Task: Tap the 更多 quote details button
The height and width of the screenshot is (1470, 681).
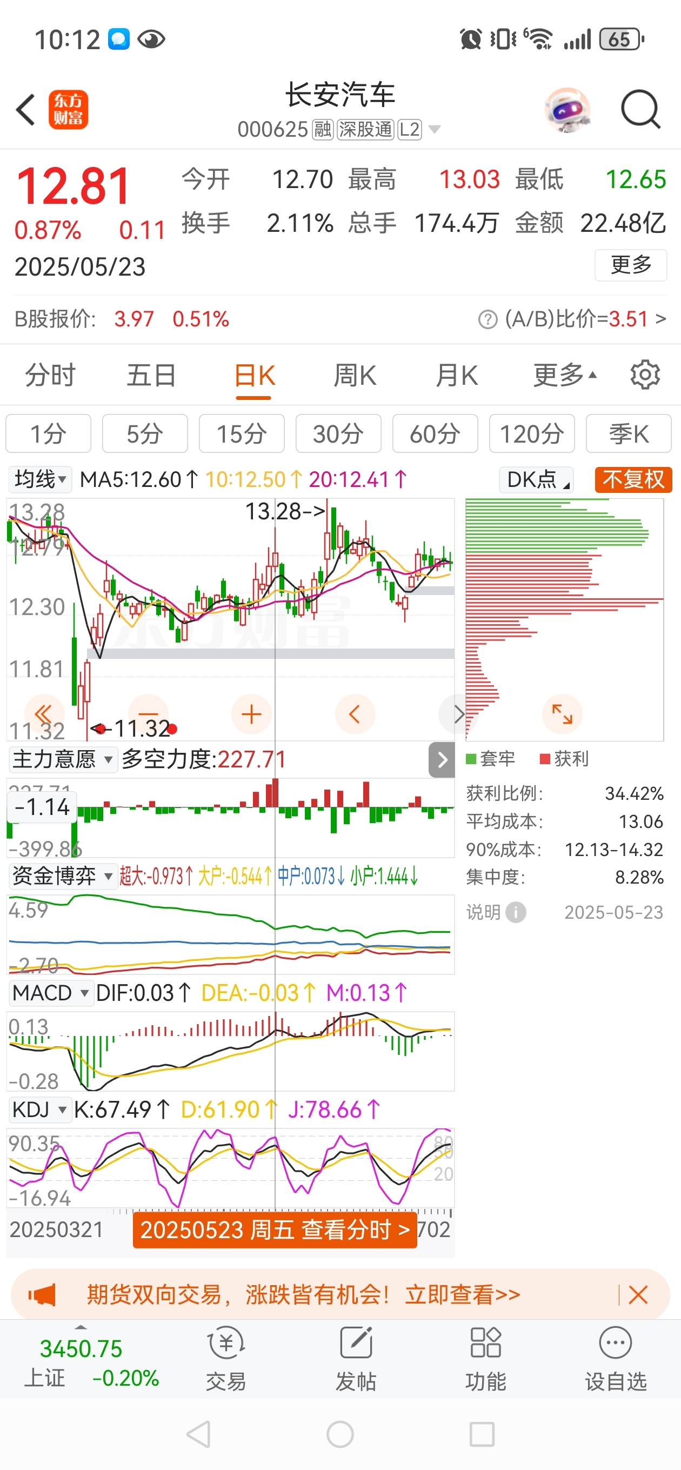Action: pos(631,265)
